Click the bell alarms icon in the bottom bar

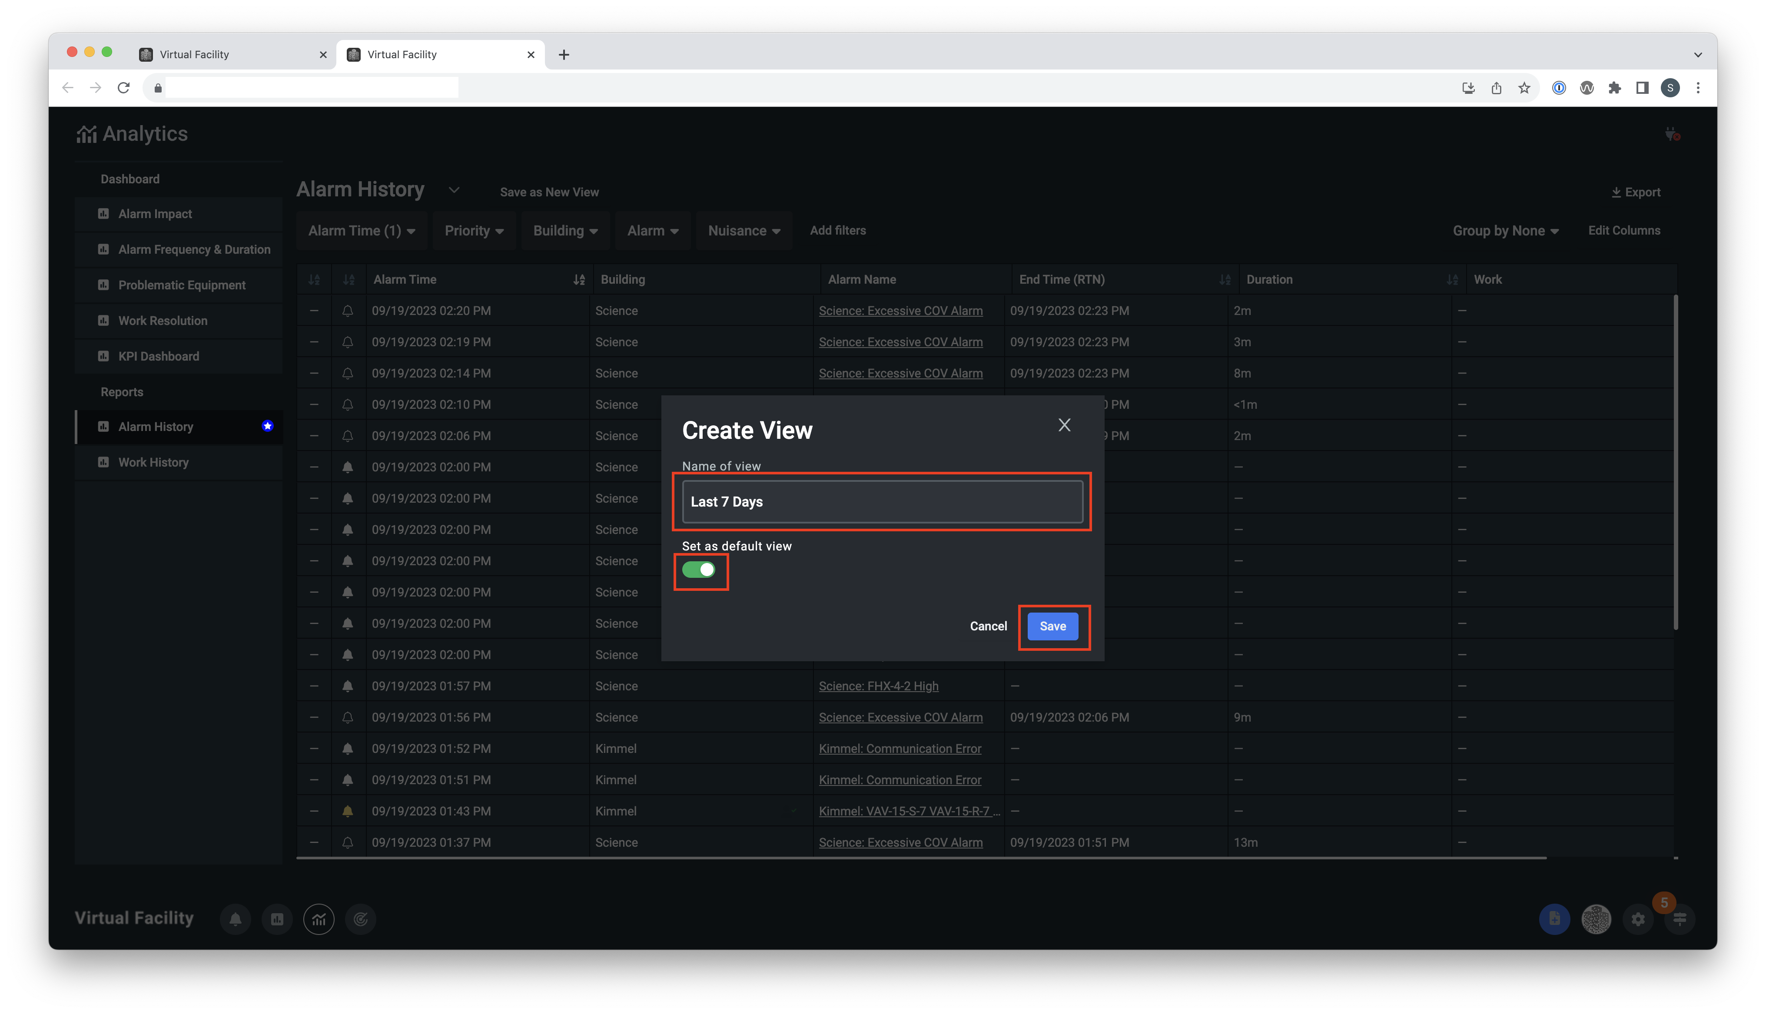tap(236, 919)
